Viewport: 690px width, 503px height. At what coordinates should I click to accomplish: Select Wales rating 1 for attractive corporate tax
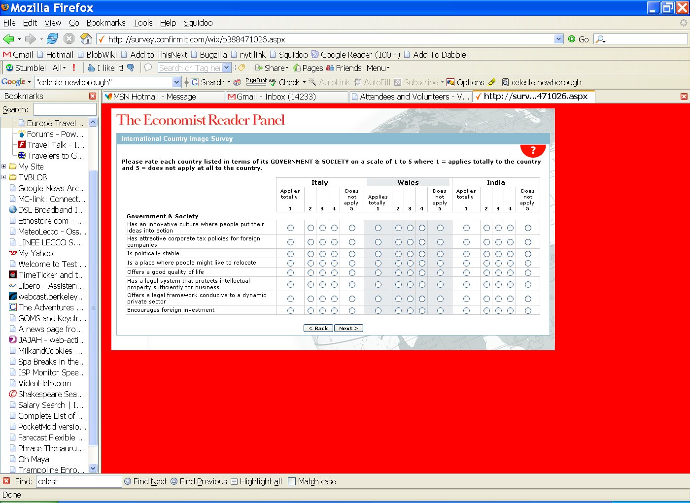(x=378, y=242)
